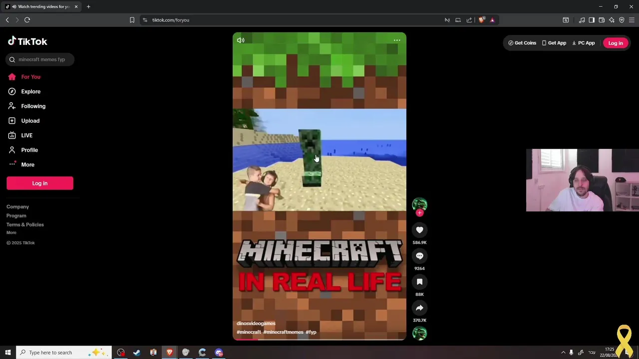Reload the page
This screenshot has width=639, height=359.
(27, 20)
